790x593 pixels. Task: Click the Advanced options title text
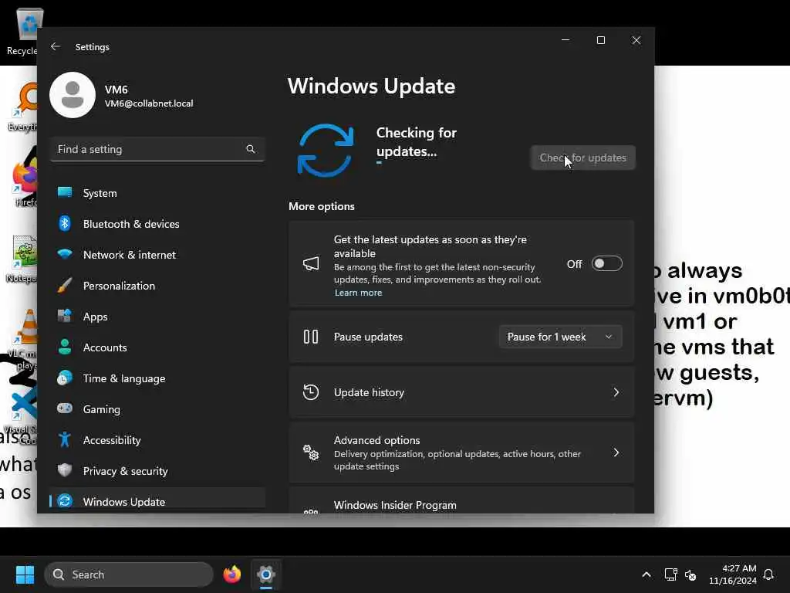[x=376, y=439]
